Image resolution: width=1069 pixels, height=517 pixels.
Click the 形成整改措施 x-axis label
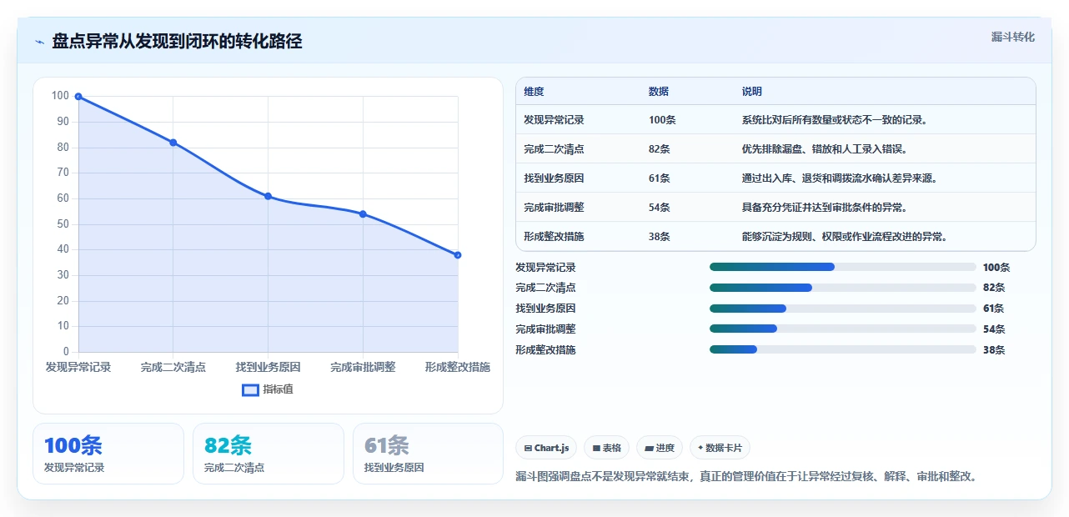click(458, 367)
